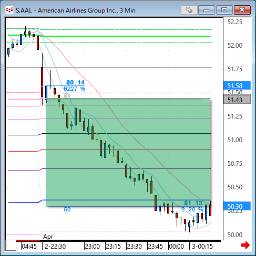Screen dimensions: 256x256
Task: Close the S.AAL chart window
Action: tap(242, 10)
